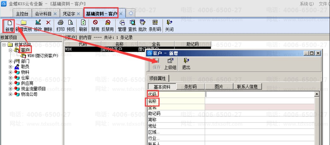Click the 批改 (Batch edit) toolbar icon

point(142,22)
